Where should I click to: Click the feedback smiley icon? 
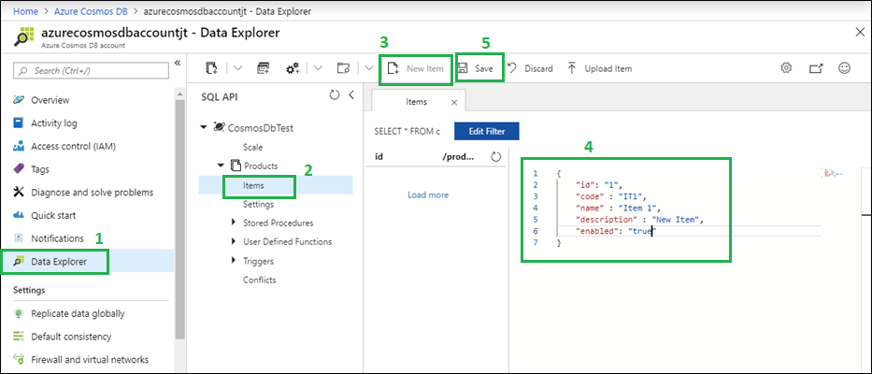[x=844, y=68]
